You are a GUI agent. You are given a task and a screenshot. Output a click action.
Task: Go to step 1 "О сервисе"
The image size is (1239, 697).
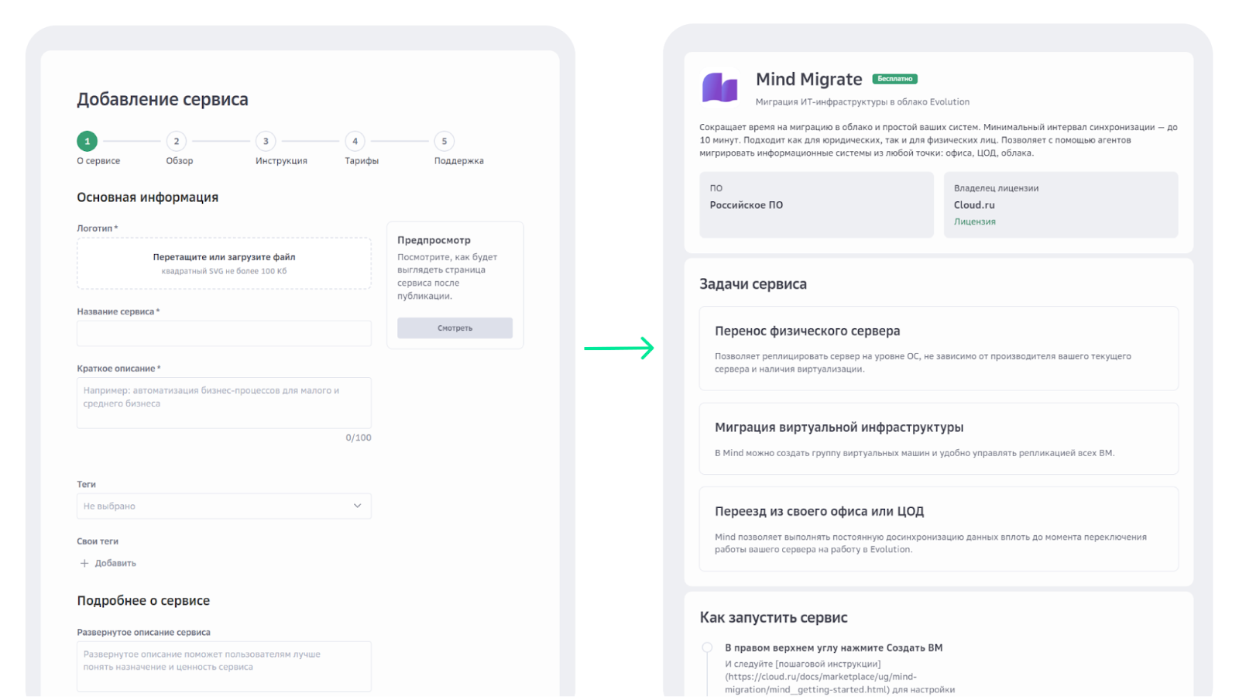click(x=88, y=141)
